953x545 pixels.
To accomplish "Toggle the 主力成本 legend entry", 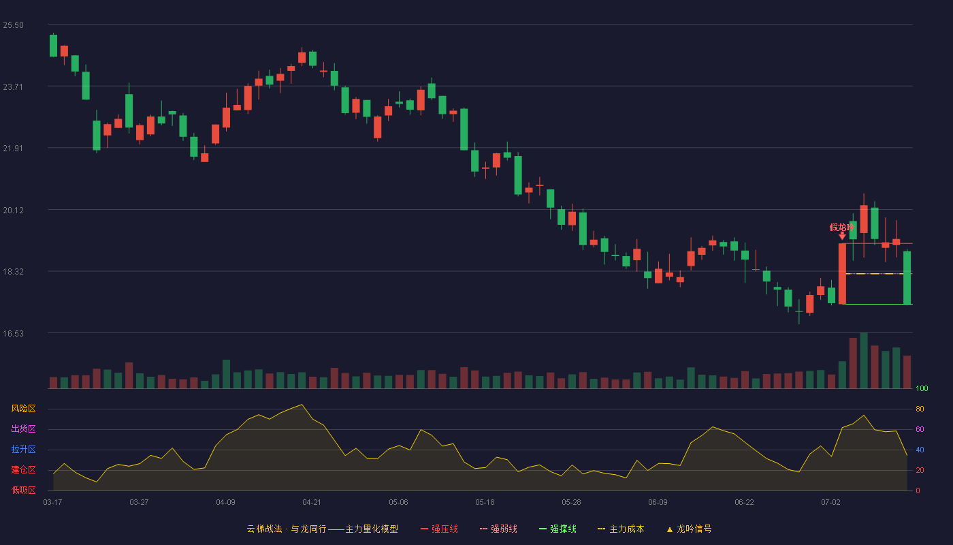I will tap(621, 529).
